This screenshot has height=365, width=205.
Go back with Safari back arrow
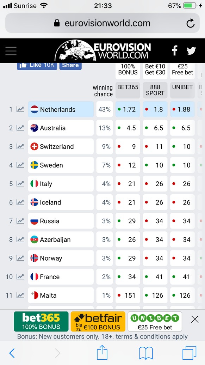click(x=12, y=353)
